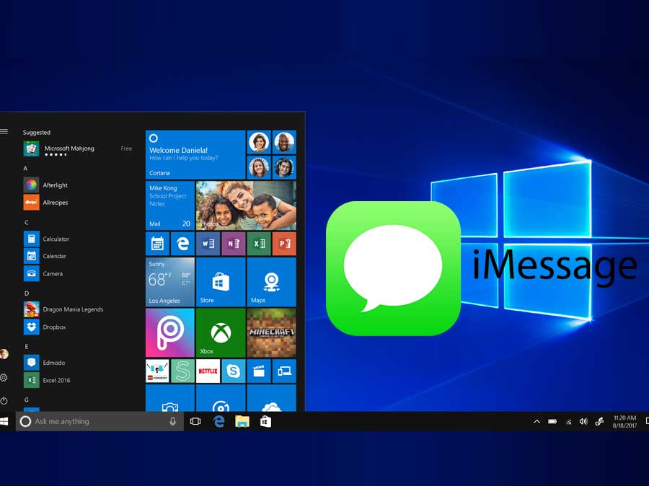Open the Photos tile with family picture
The width and height of the screenshot is (649, 486).
(x=246, y=206)
